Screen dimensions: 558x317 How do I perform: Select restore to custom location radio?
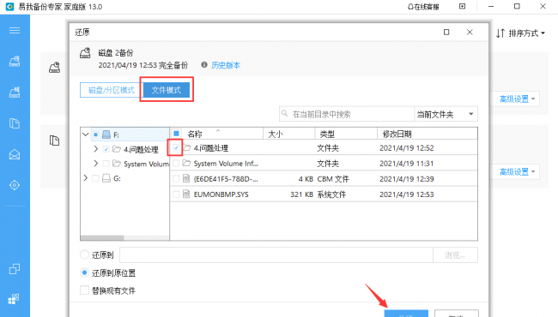pyautogui.click(x=84, y=254)
